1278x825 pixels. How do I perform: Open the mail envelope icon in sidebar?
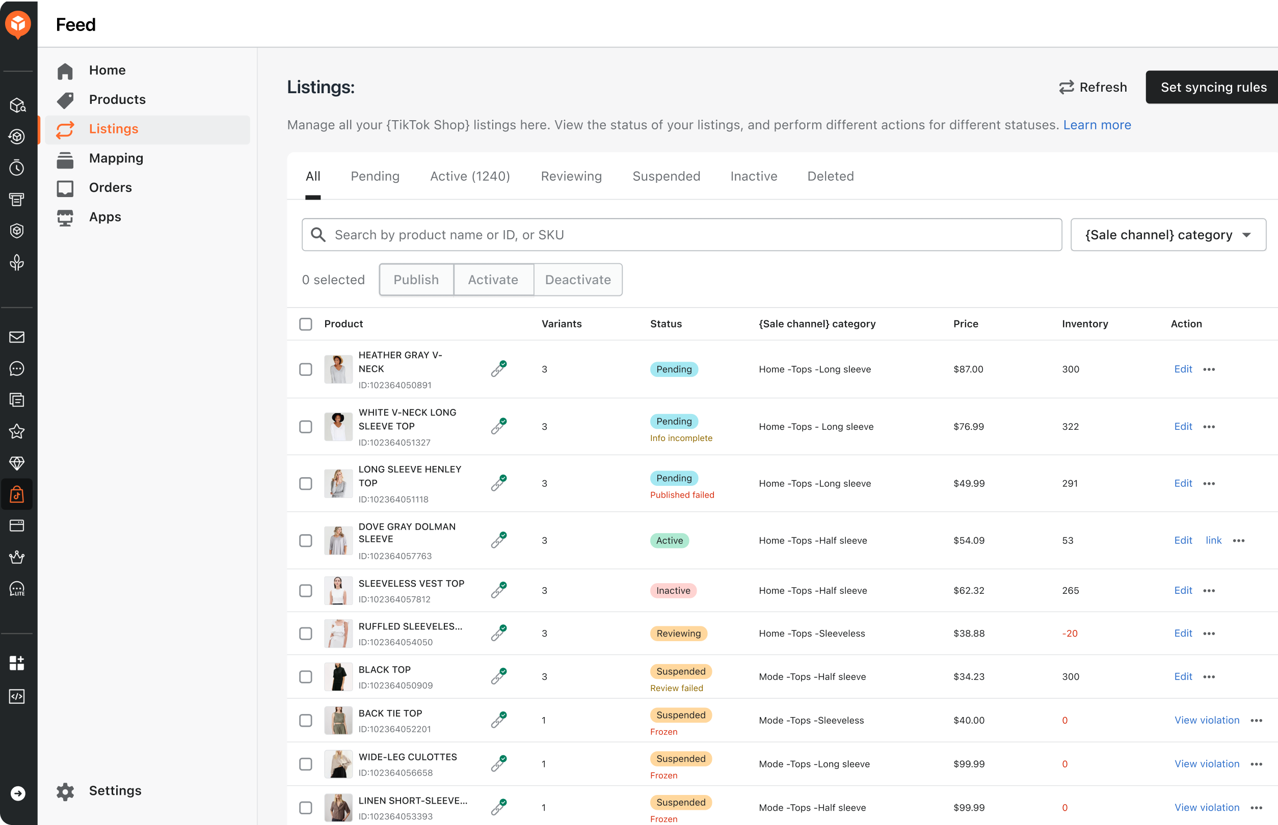[x=17, y=337]
